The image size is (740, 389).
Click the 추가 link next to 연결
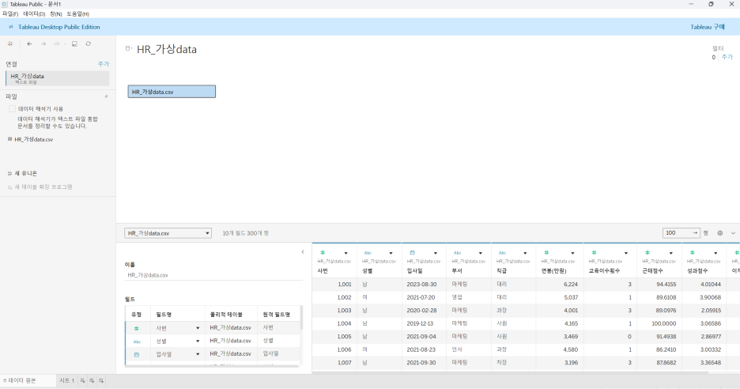[x=104, y=64]
